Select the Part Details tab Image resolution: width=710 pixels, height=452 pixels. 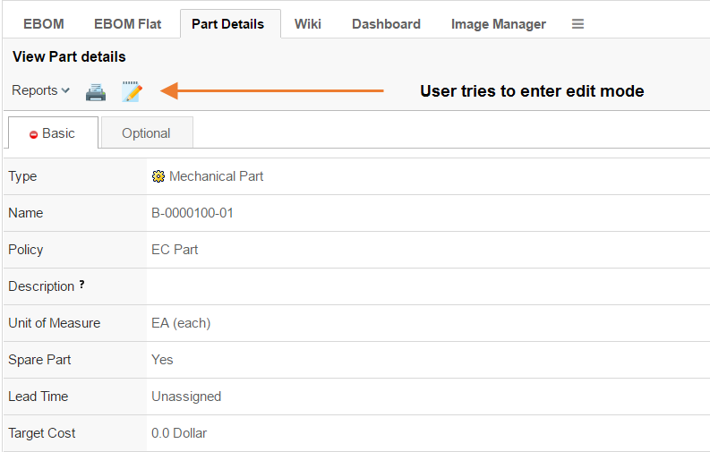[228, 24]
